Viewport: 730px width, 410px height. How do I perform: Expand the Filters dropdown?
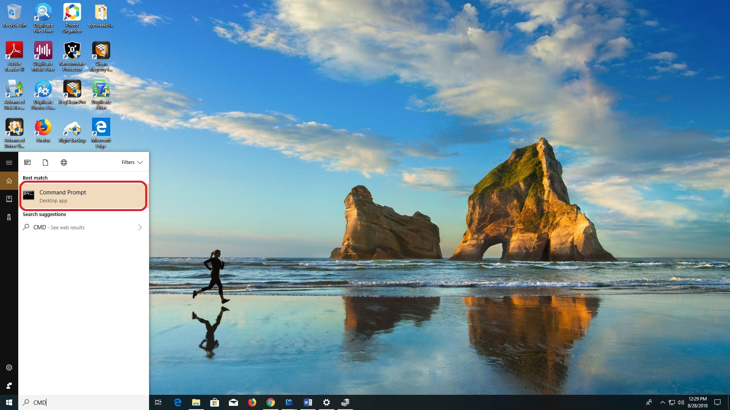pos(132,162)
